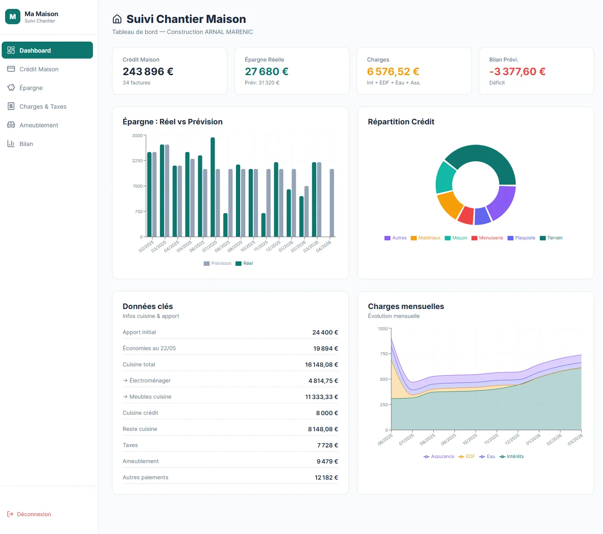Click the Charges & Taxes receipt icon
The image size is (603, 534).
11,106
